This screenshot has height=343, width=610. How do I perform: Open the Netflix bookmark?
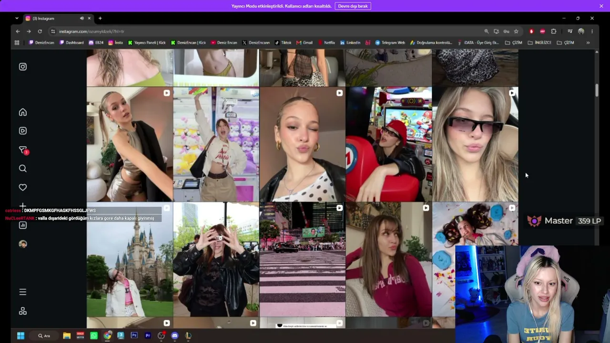pos(326,42)
